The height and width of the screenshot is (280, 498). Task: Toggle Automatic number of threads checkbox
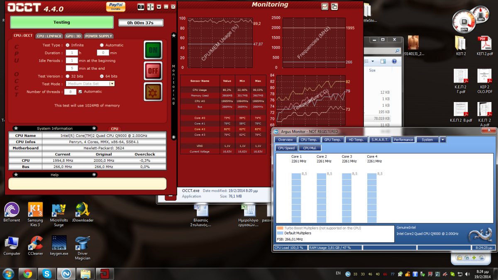(80, 92)
